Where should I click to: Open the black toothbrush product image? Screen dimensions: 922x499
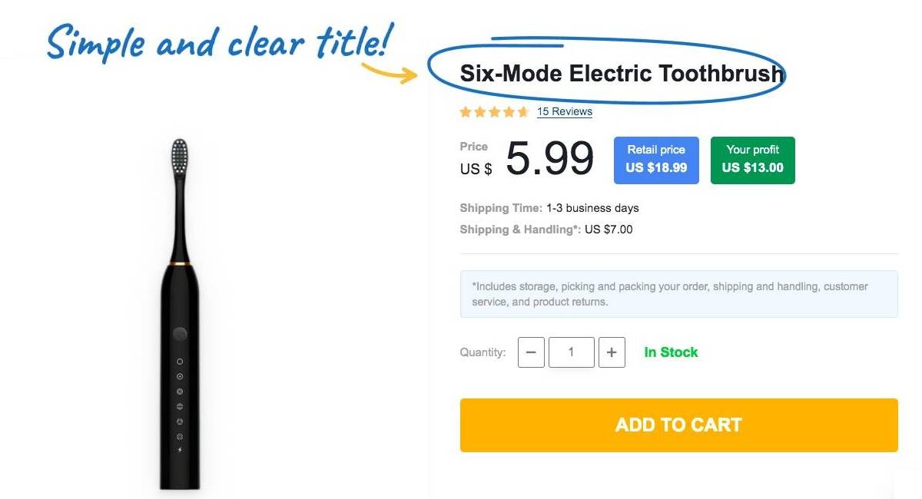pos(180,314)
